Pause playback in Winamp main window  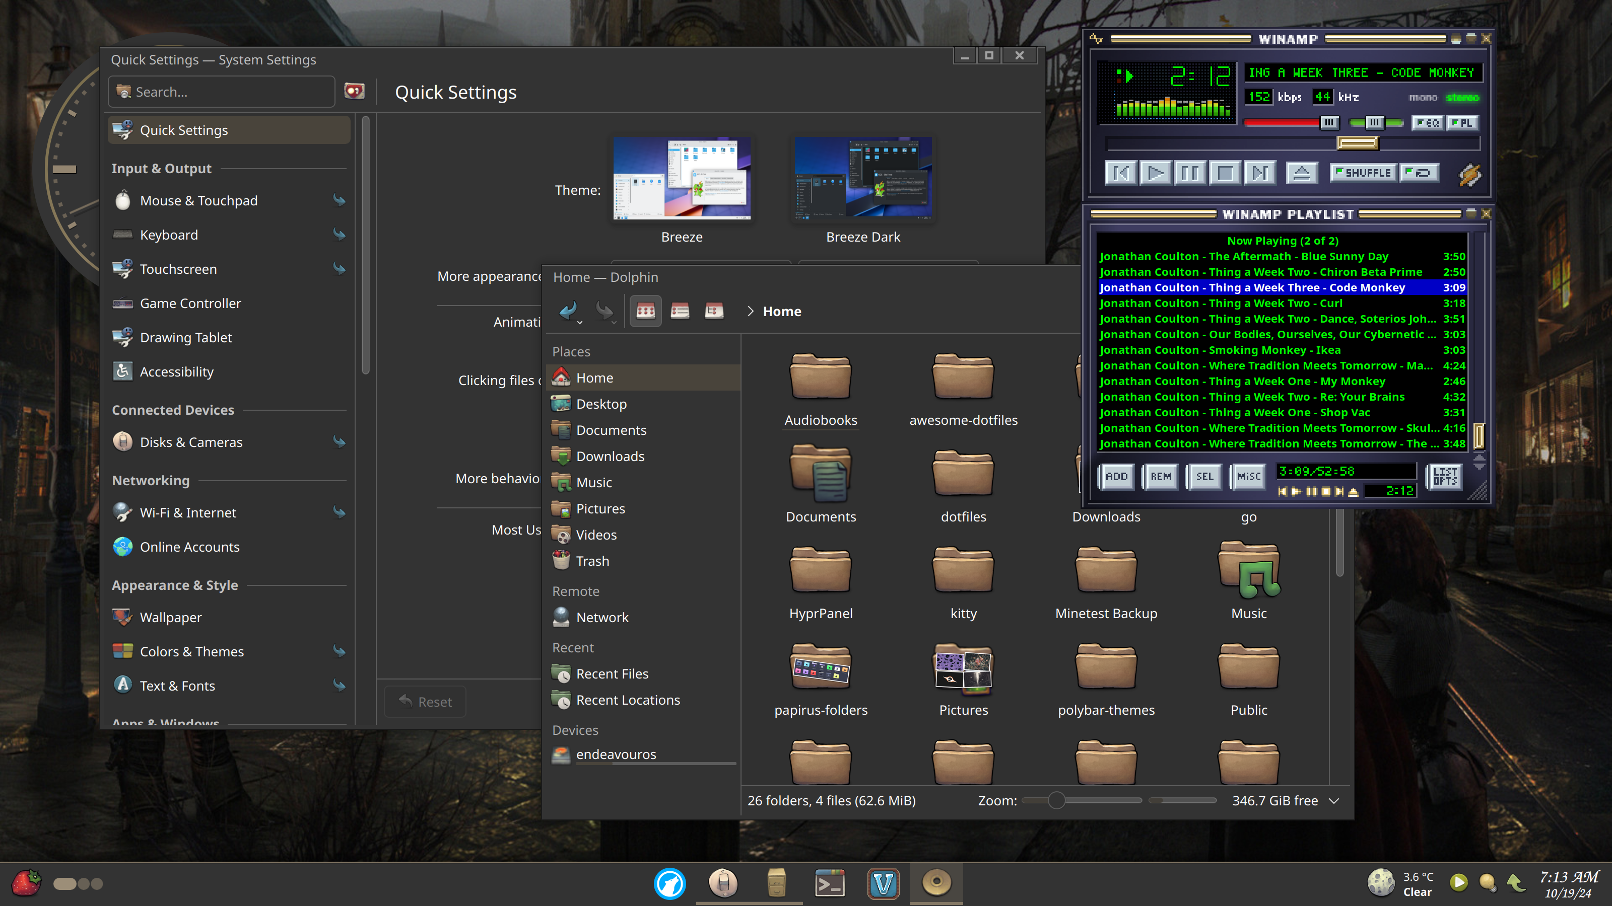click(x=1190, y=173)
